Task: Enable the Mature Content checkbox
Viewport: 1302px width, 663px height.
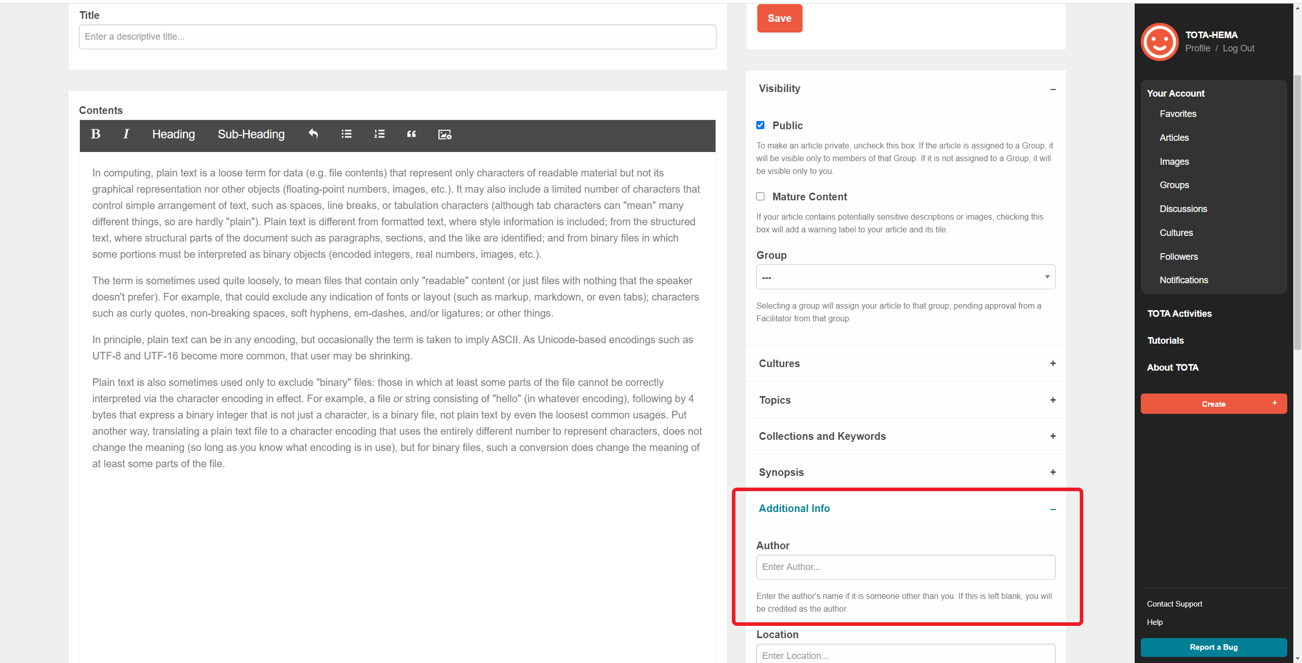Action: tap(760, 196)
